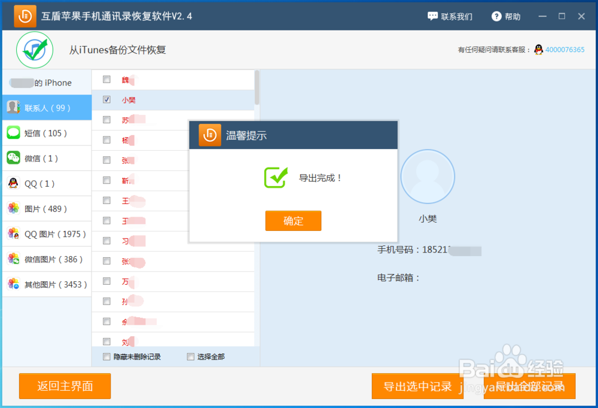
Task: Click the 帮助 question mark icon
Action: point(496,16)
